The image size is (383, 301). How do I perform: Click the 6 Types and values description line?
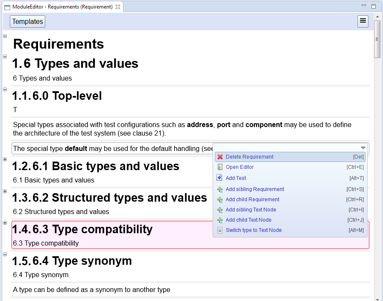[x=42, y=78]
